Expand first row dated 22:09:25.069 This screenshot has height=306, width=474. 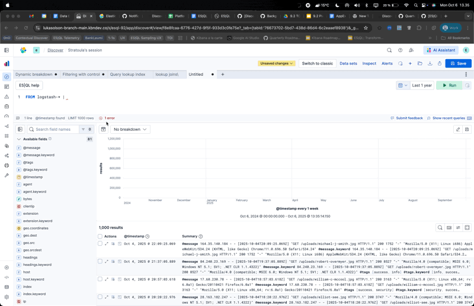tap(107, 243)
